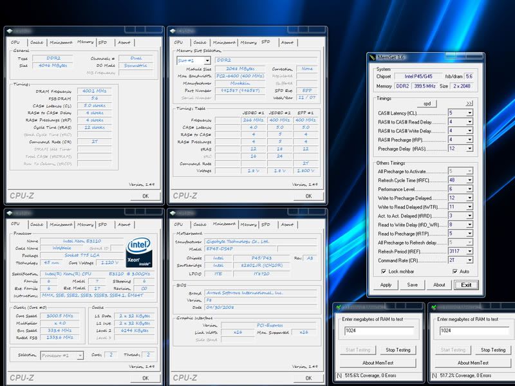Click About MemTest in the 515.6% coverage window
Image resolution: width=515 pixels, height=386 pixels.
[x=378, y=363]
